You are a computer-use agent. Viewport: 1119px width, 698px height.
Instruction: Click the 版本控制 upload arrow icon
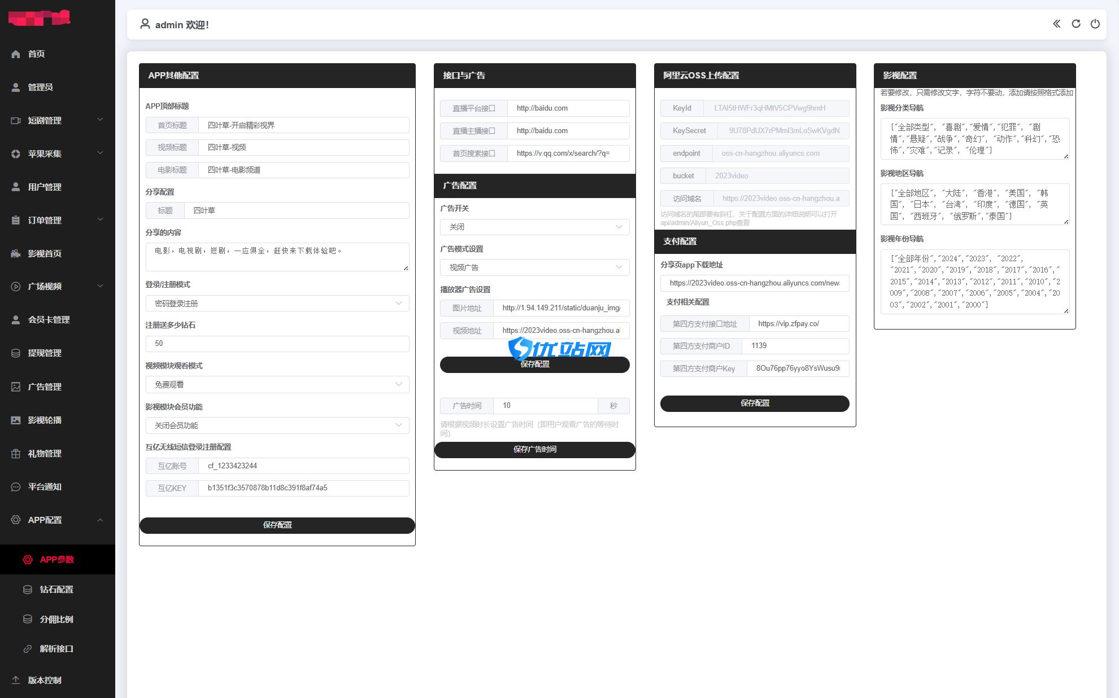(16, 680)
